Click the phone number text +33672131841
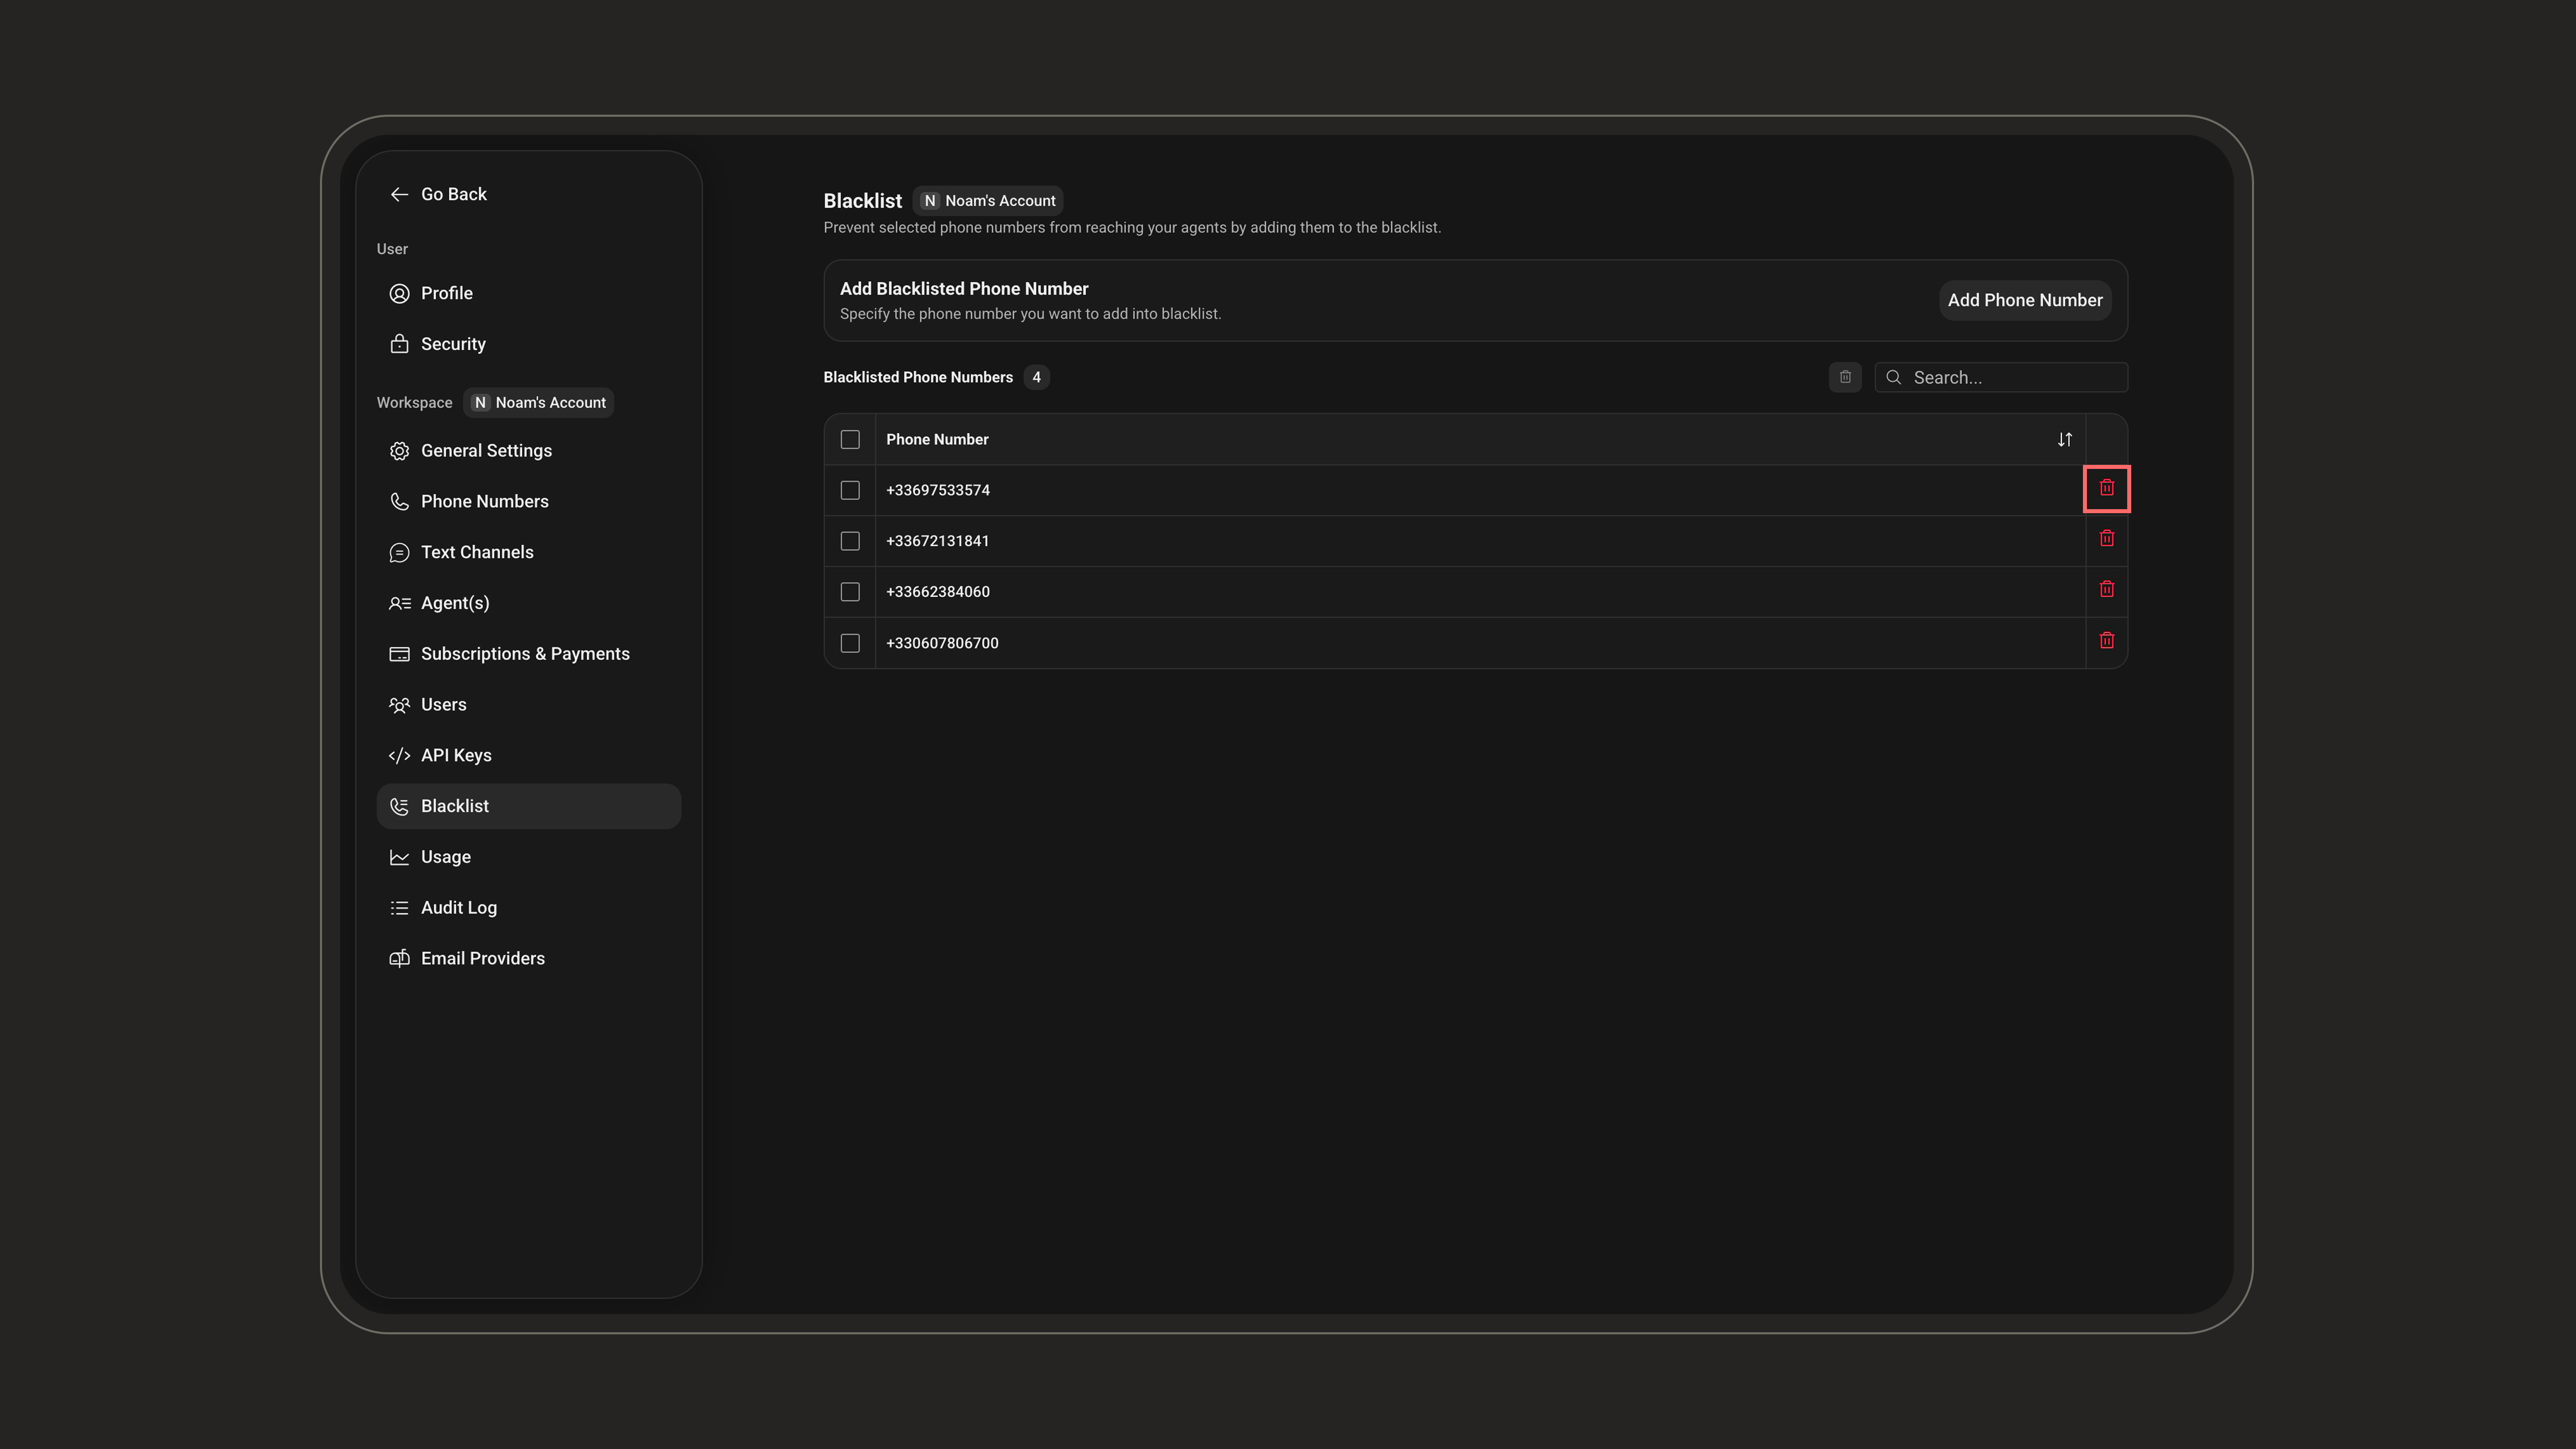Viewport: 2576px width, 1449px height. tap(937, 541)
